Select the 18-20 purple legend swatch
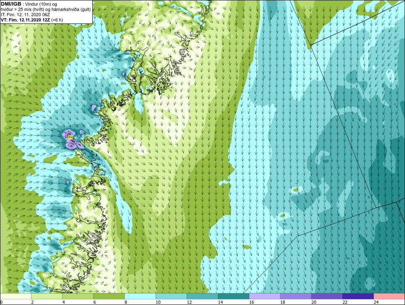 click(x=296, y=296)
